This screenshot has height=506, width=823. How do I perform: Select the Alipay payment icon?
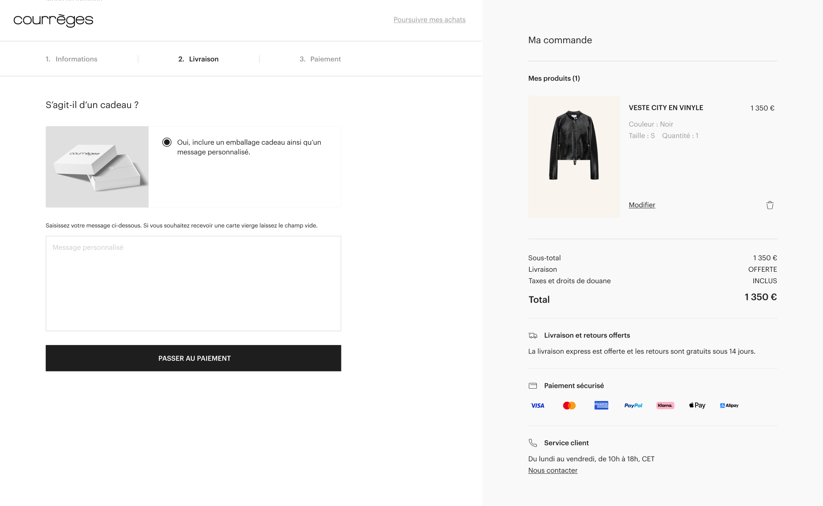click(x=729, y=405)
